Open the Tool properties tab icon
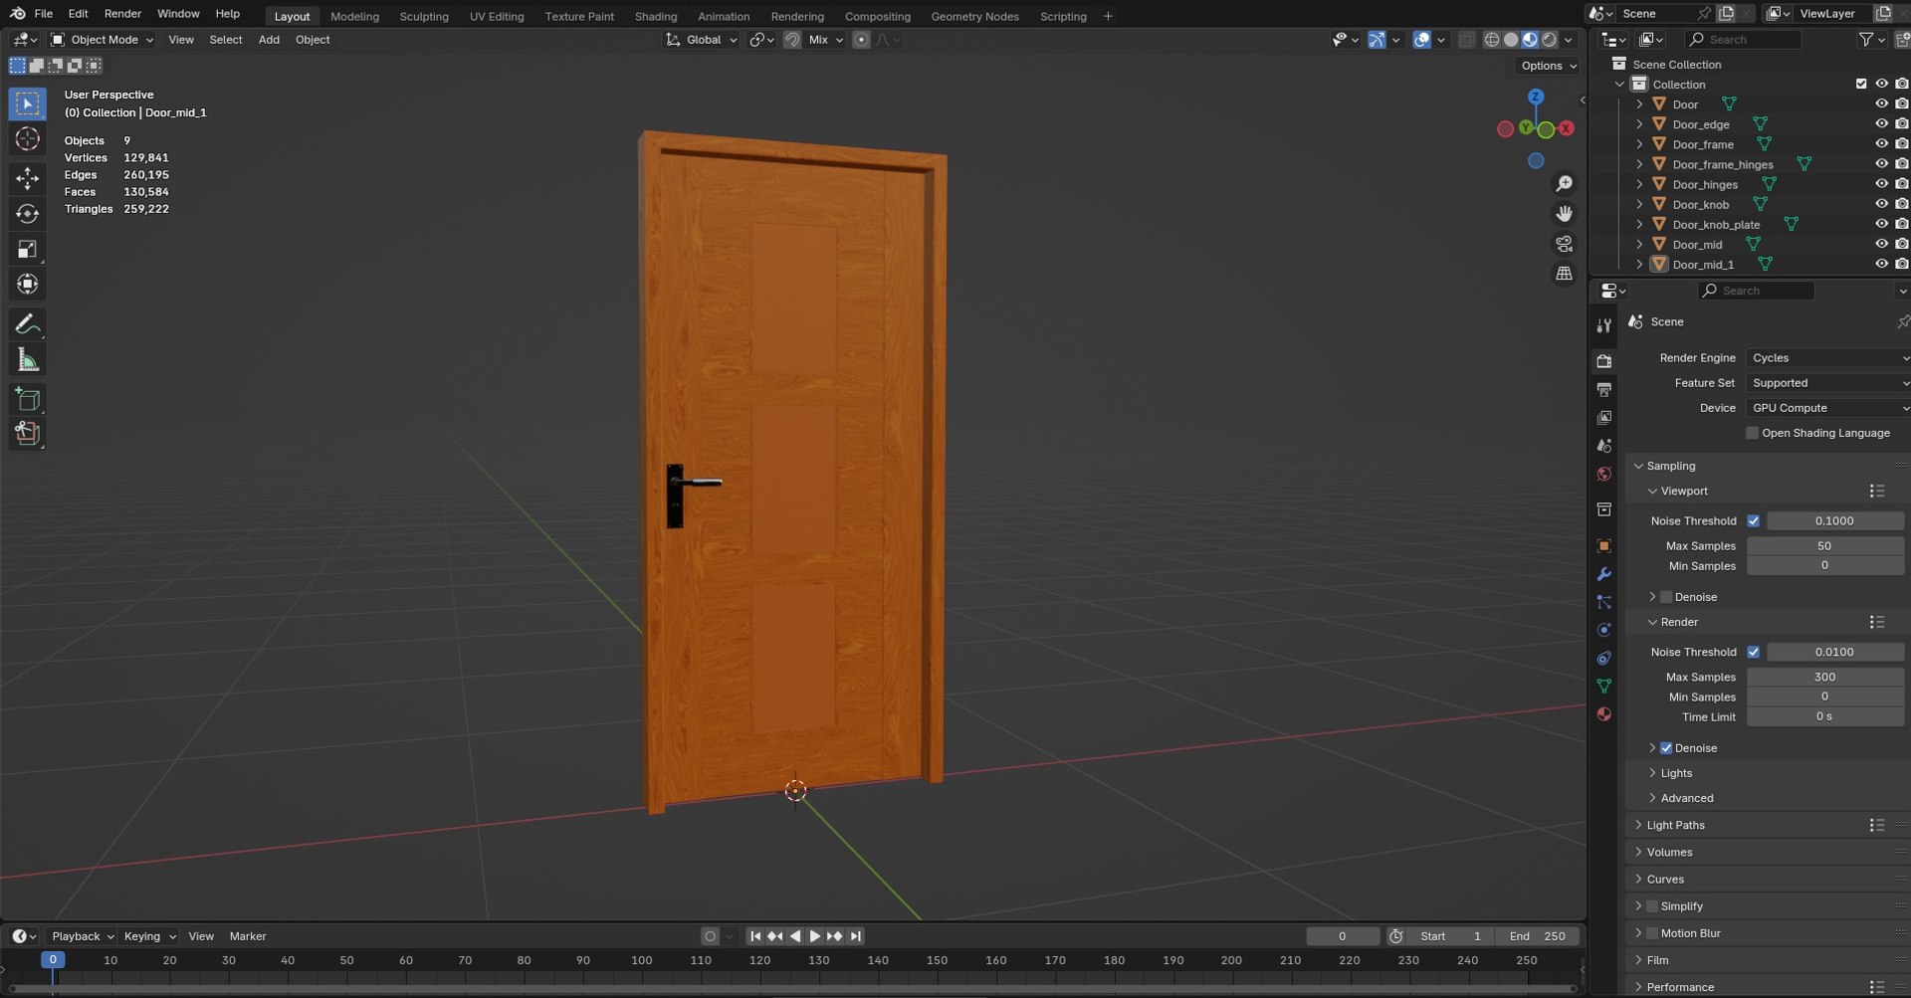This screenshot has width=1911, height=998. click(x=1603, y=326)
